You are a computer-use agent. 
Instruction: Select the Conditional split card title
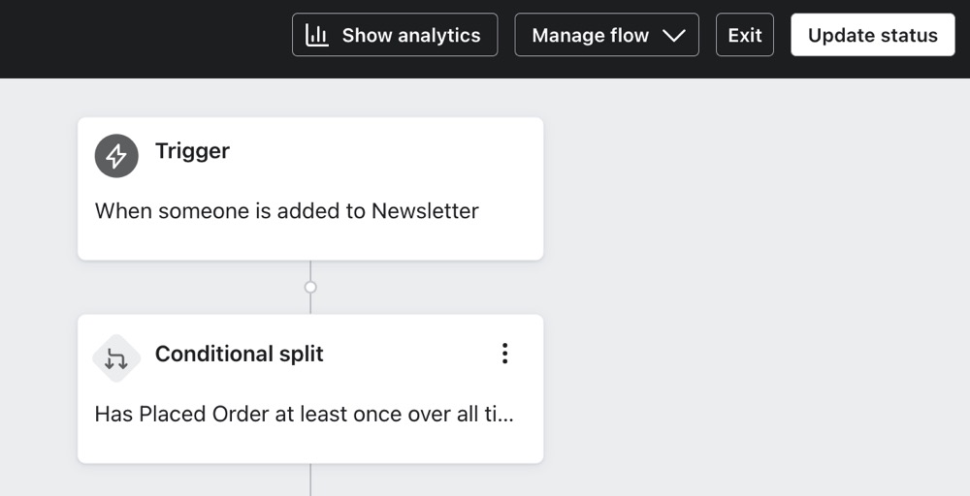pos(239,355)
